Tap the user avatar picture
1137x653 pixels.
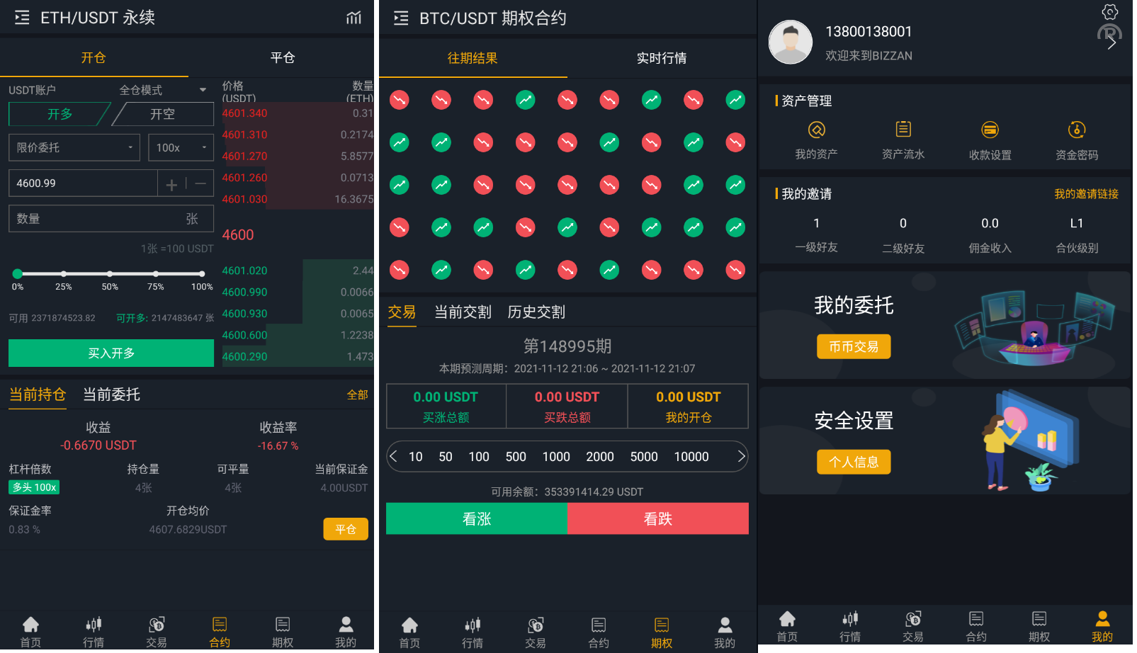[790, 42]
